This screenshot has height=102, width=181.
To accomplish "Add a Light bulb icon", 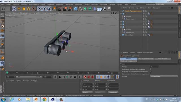I will [x=109, y=9].
